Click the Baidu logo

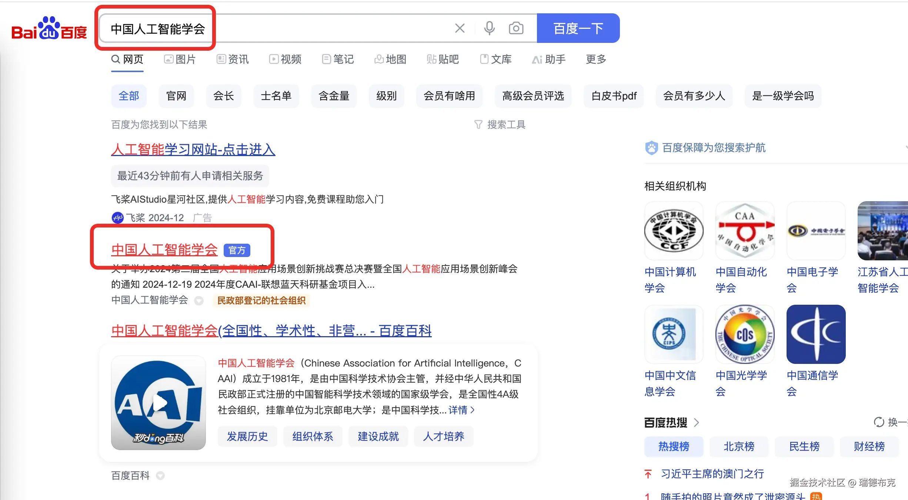(x=49, y=29)
